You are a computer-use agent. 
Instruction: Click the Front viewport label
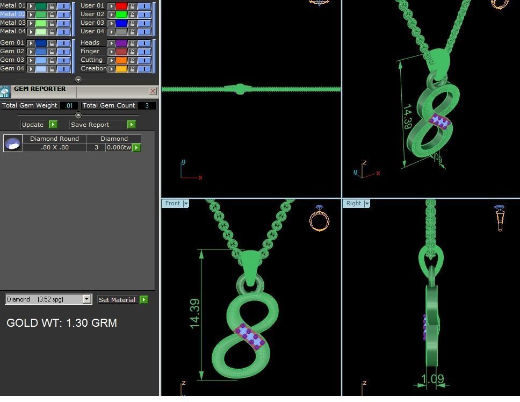(x=172, y=203)
